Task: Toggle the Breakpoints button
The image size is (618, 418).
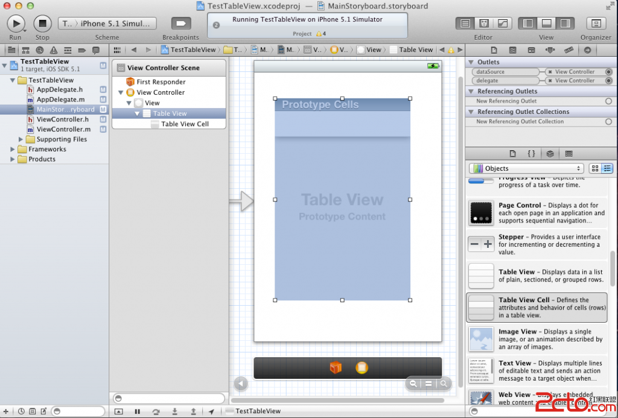Action: click(x=180, y=24)
